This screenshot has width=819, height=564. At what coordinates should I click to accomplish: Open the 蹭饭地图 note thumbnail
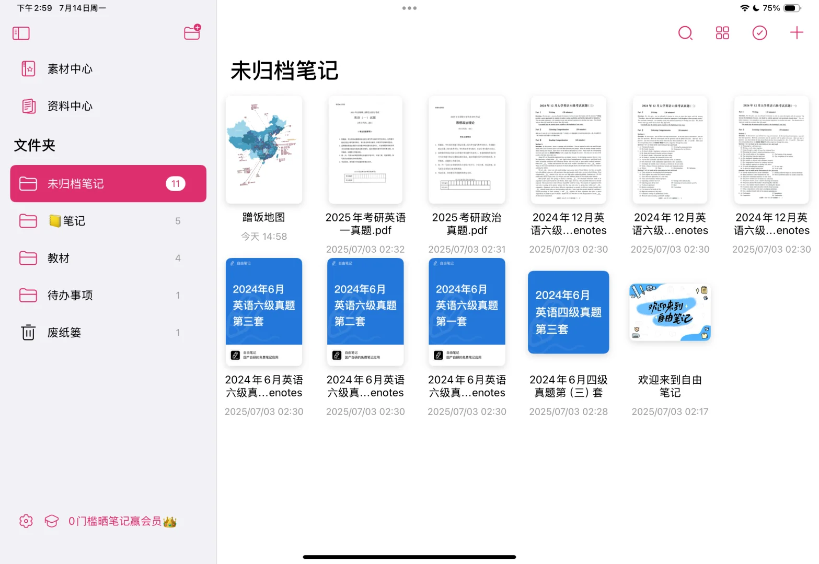point(263,149)
